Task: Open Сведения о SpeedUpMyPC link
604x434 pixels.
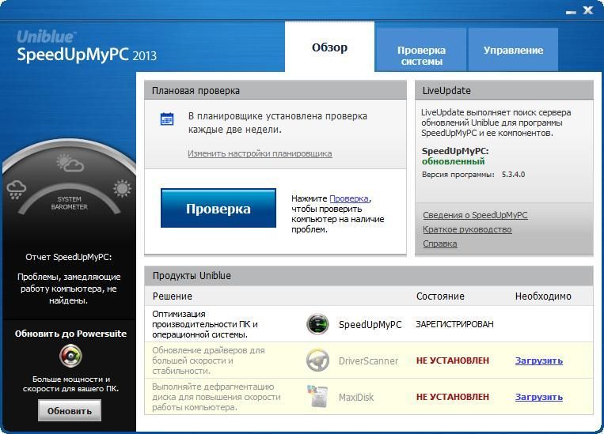Action: 475,215
